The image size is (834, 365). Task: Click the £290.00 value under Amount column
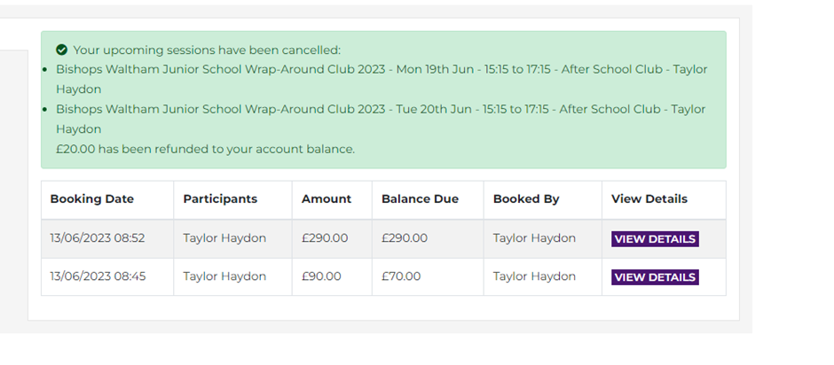coord(325,238)
